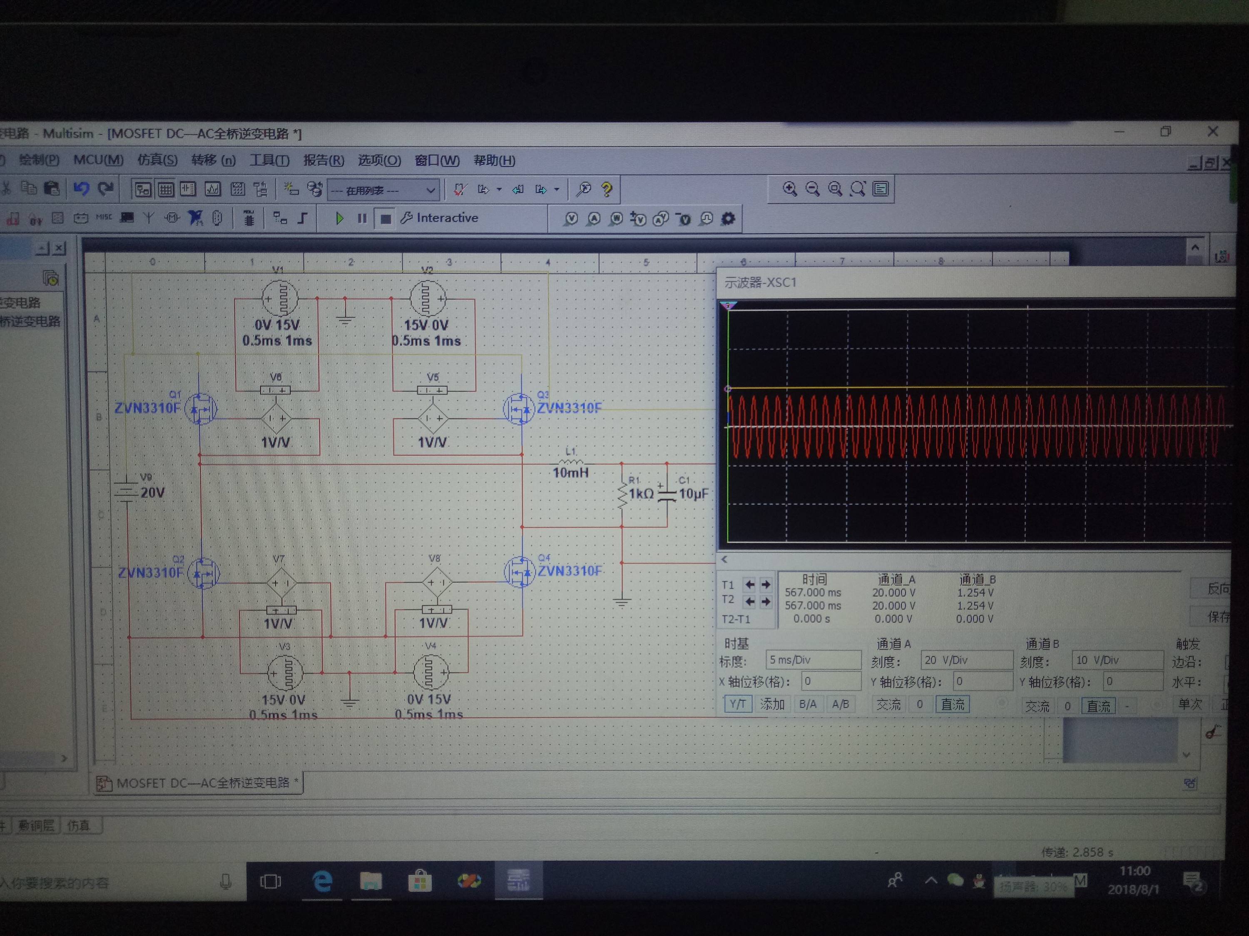The image size is (1249, 936).
Task: Click the undo arrow icon
Action: pyautogui.click(x=81, y=188)
